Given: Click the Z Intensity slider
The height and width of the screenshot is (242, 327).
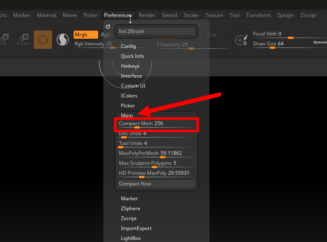Looking at the screenshot, I should click(x=192, y=46).
